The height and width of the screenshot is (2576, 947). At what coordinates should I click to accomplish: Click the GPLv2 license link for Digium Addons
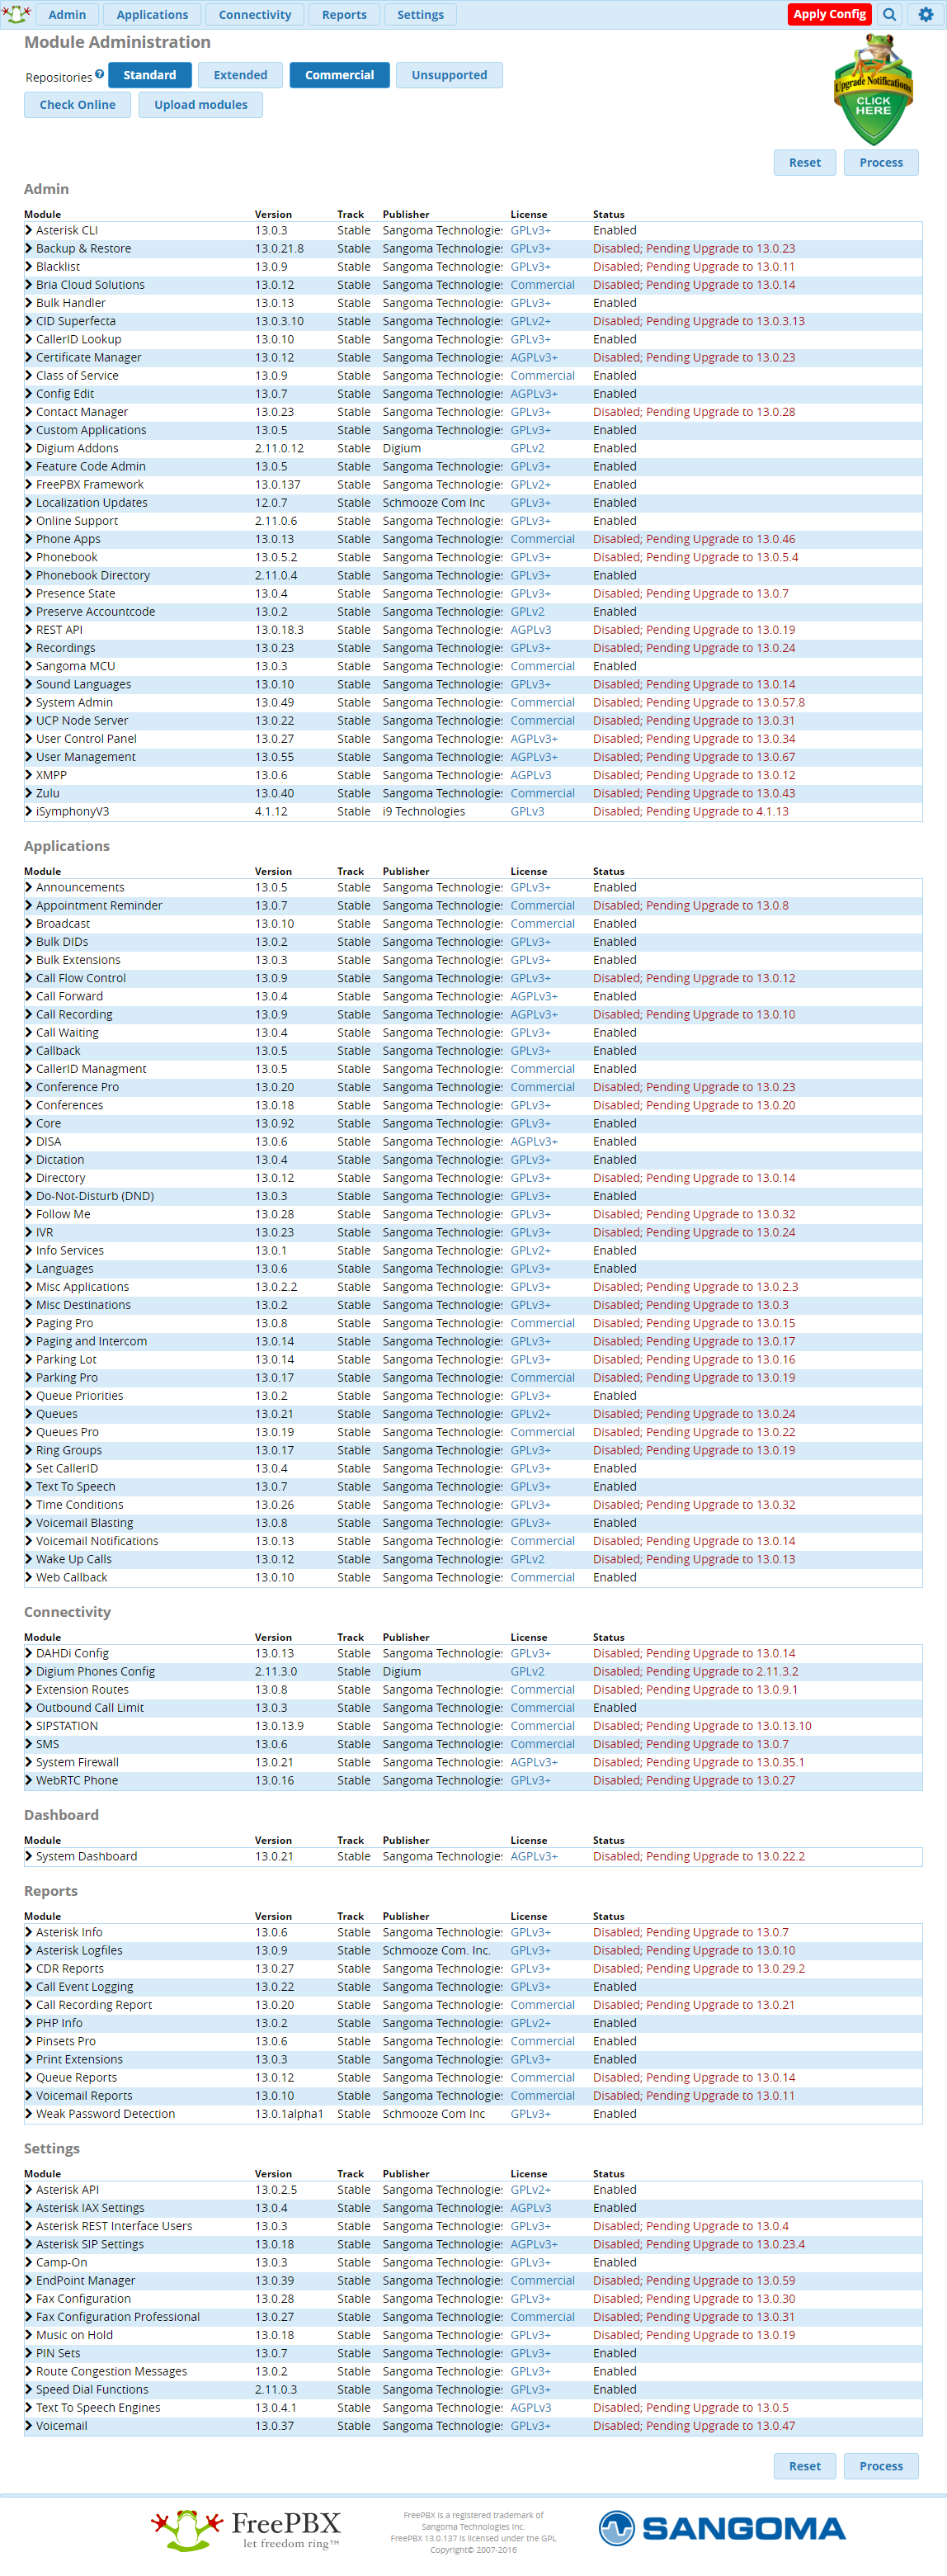coord(527,449)
